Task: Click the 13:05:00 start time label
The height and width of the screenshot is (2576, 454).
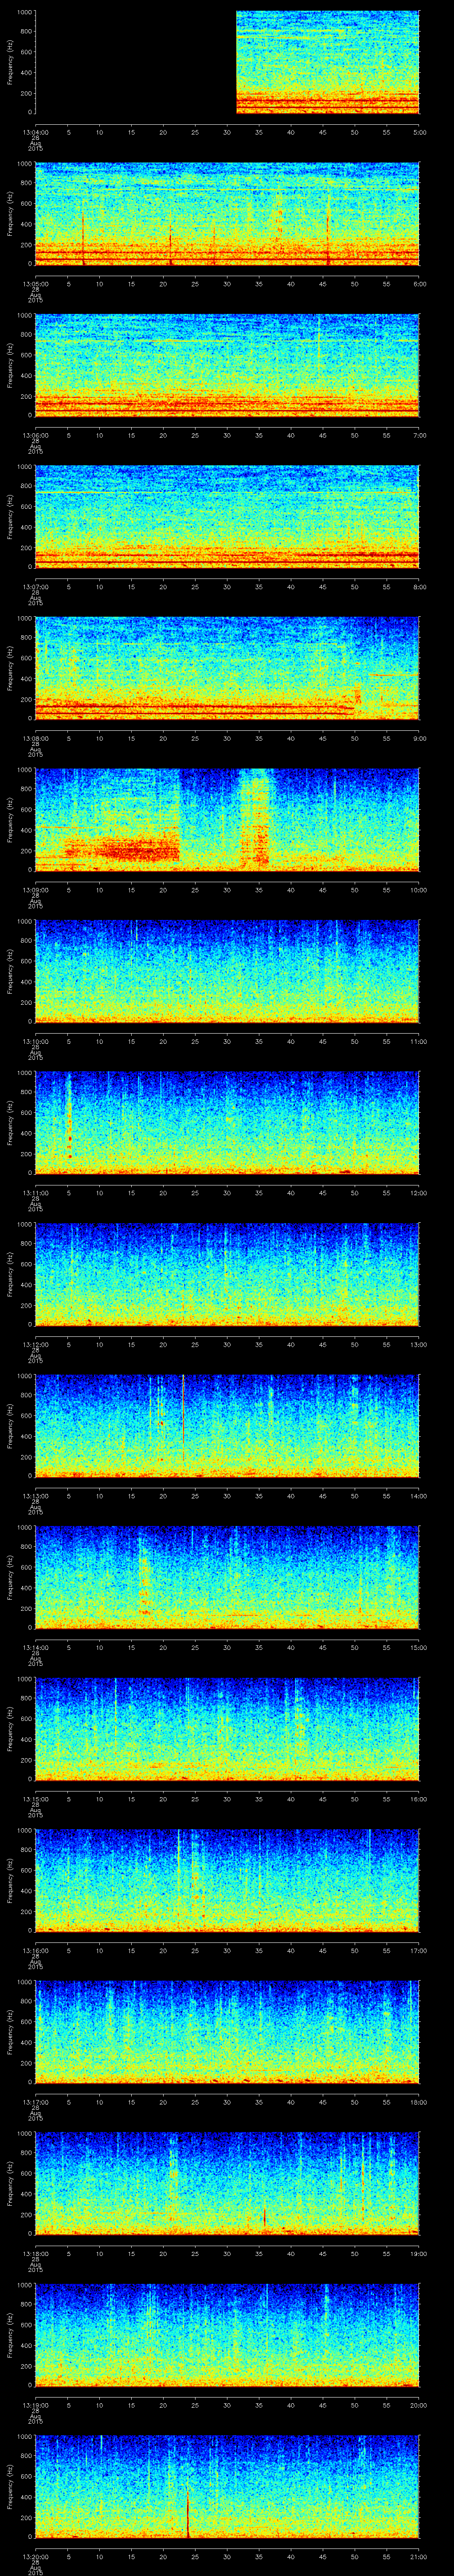Action: point(36,284)
